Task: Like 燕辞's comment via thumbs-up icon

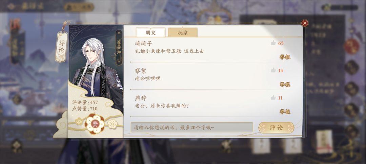Action: (x=273, y=98)
